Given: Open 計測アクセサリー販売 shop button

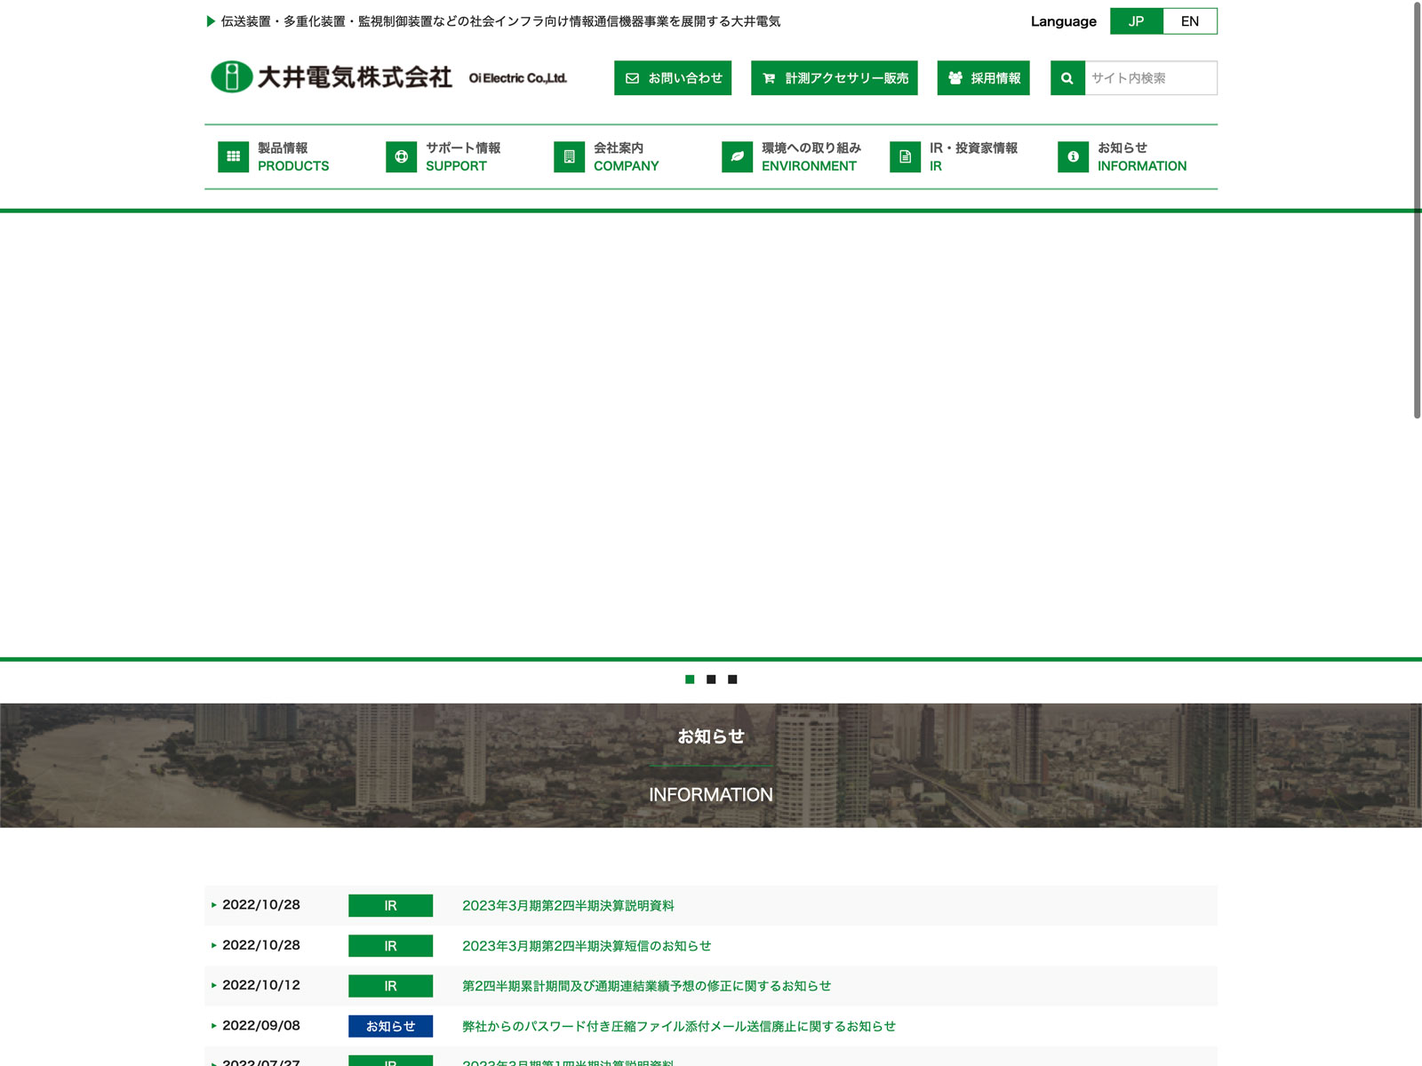Looking at the screenshot, I should pos(834,78).
